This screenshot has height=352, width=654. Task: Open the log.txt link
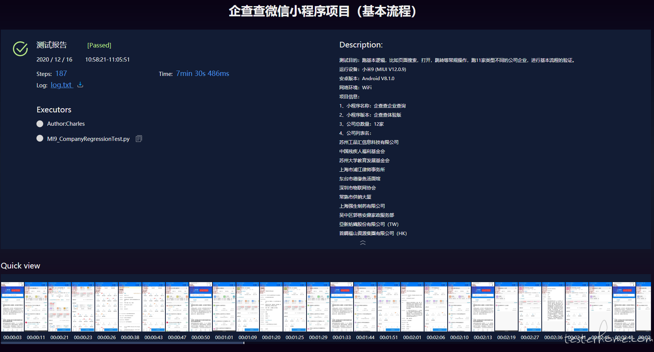[61, 85]
